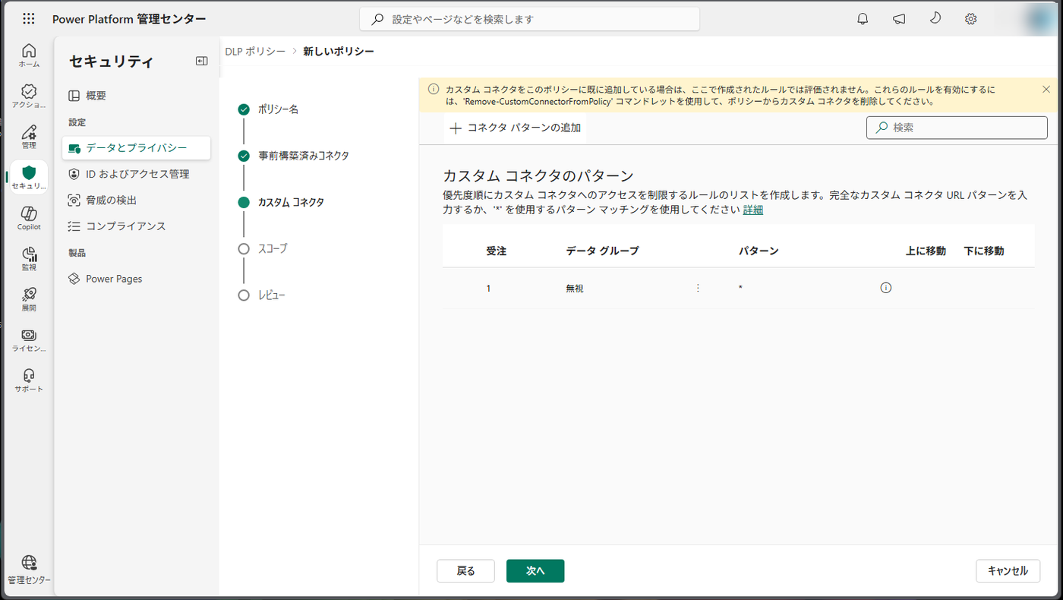Open 管理センター globe at rail bottom
The width and height of the screenshot is (1063, 600).
pos(29,570)
